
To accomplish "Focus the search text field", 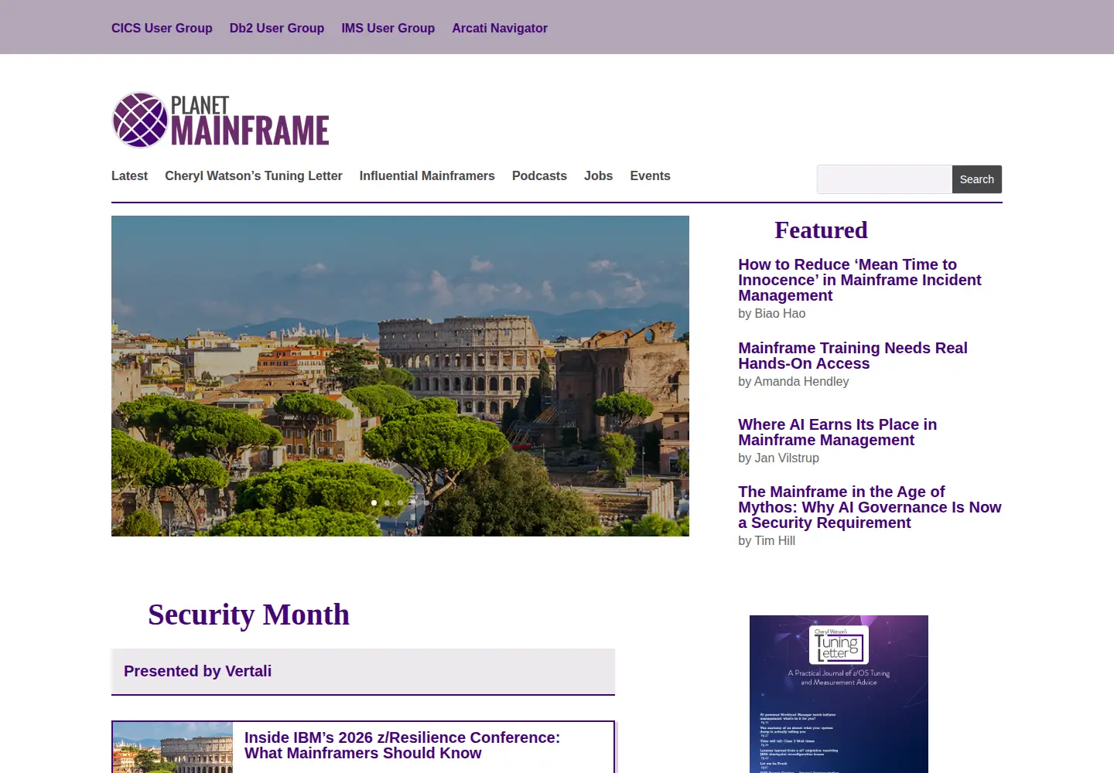I will (x=884, y=179).
